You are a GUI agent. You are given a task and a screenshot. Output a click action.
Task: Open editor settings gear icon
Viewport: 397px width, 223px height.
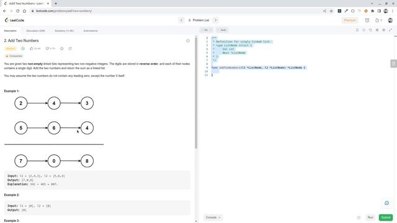tap(383, 30)
